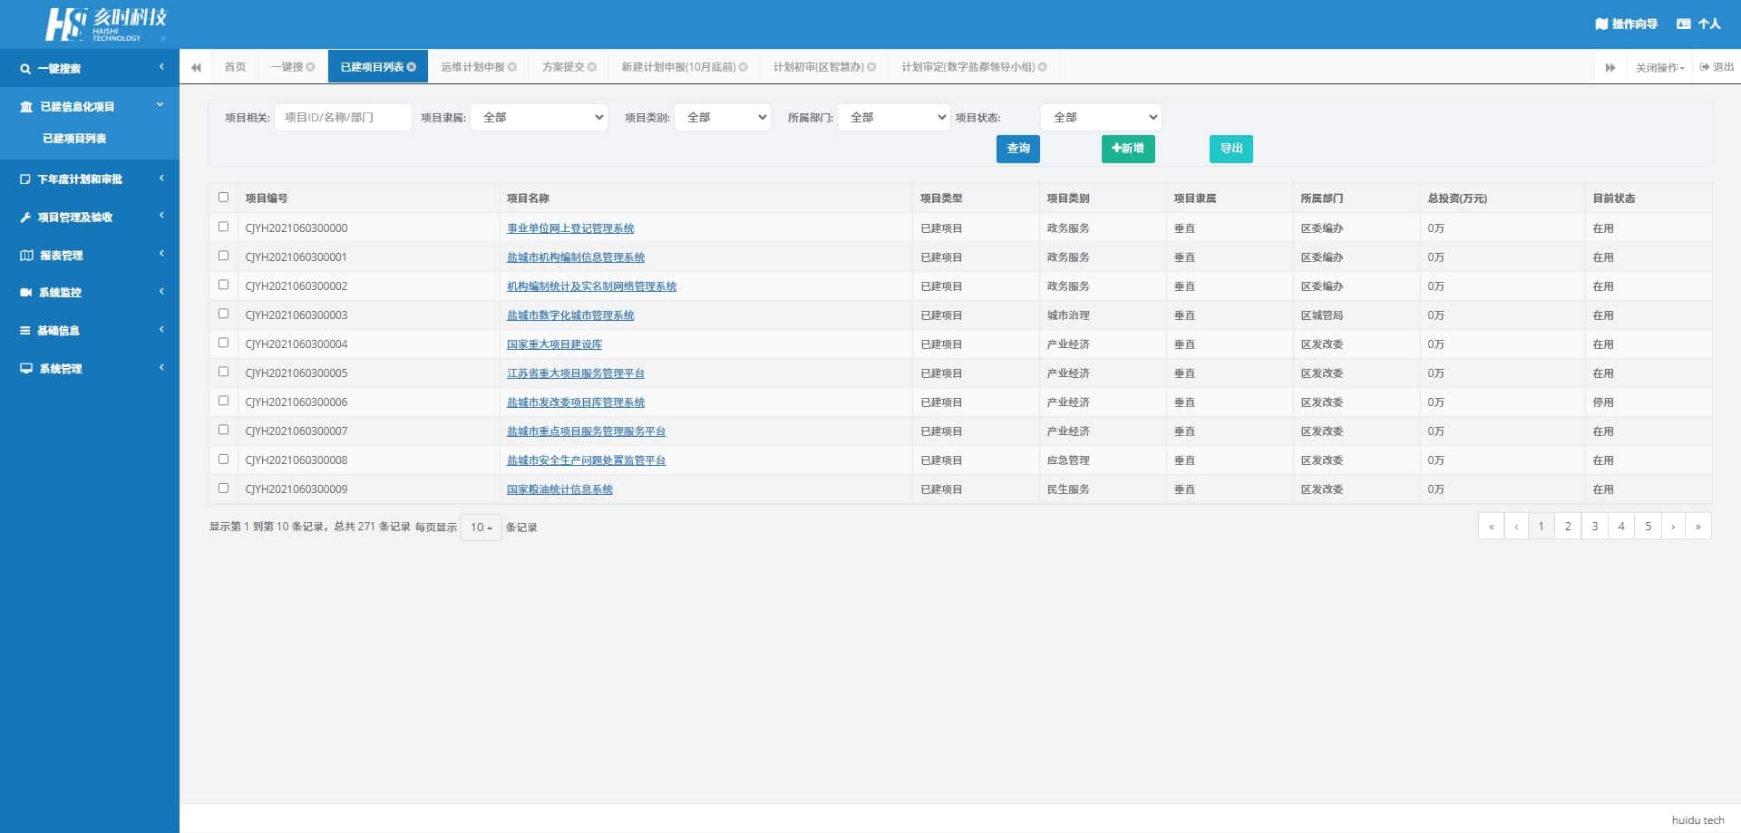Open the page-size dropdown showing 10
Screen dimensions: 1741x833
point(481,527)
